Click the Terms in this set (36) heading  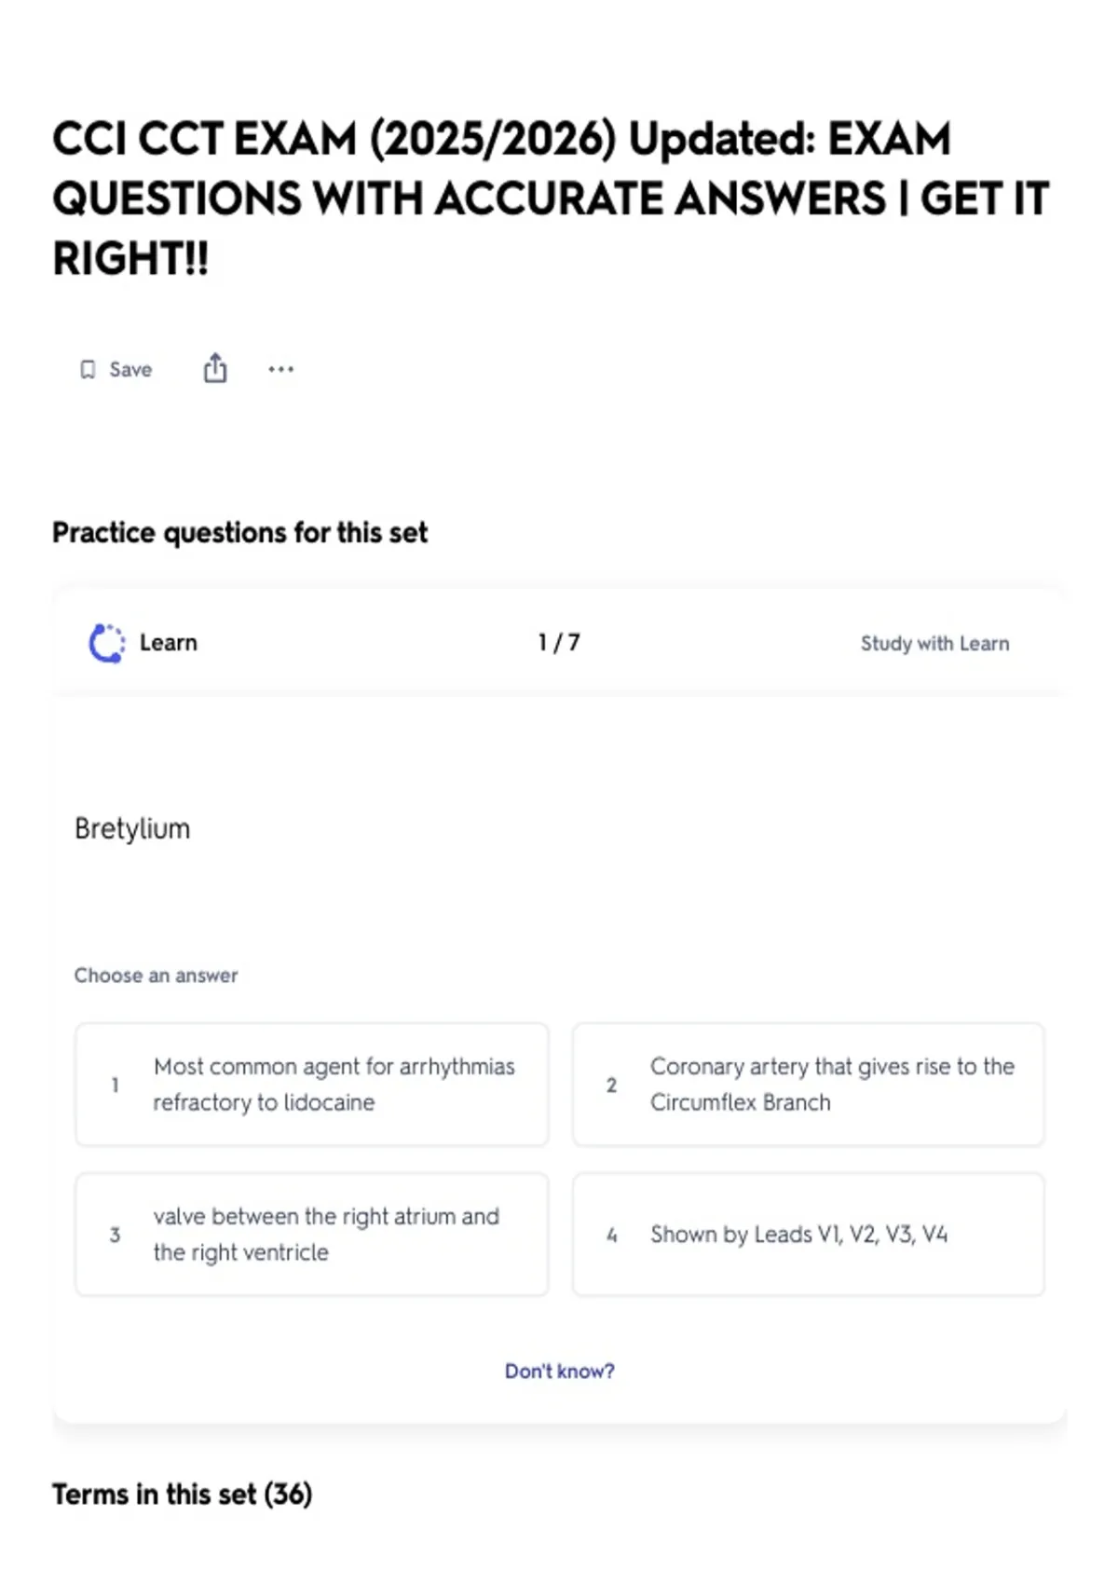tap(183, 1495)
